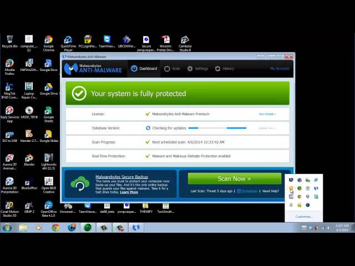Image resolution: width=355 pixels, height=266 pixels.
Task: Select the THEMIFY folder on desktop
Action: (x=146, y=208)
